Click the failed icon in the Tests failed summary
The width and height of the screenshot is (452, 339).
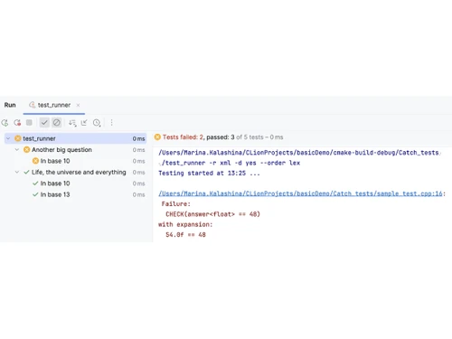157,137
